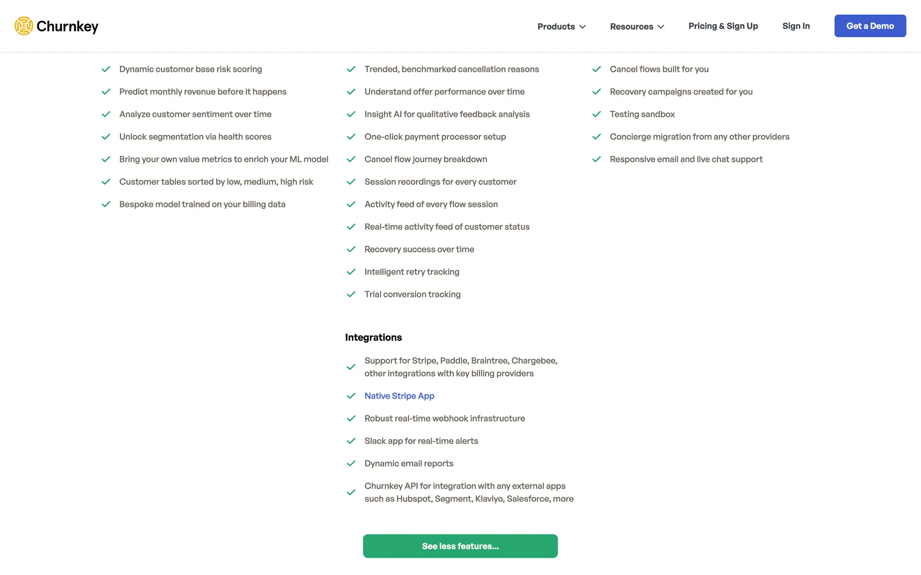Click checkmark next to Trial conversion tracking
Viewport: 921px width, 575px height.
coord(351,294)
